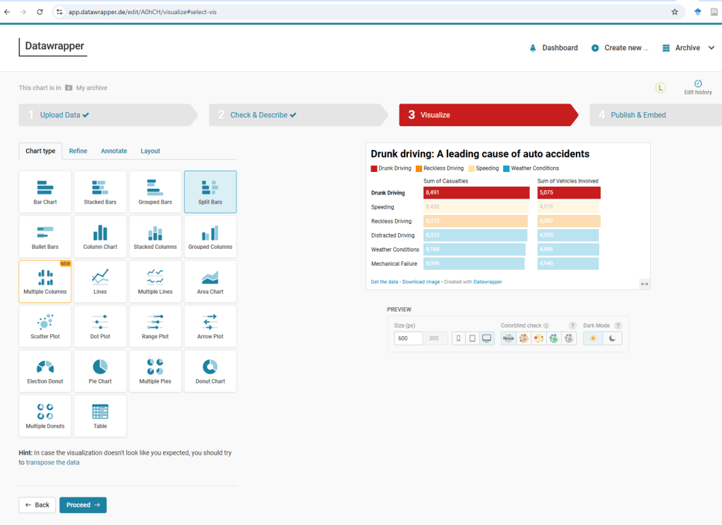Enable dark mode with moon button
This screenshot has height=525, width=722.
(612, 338)
